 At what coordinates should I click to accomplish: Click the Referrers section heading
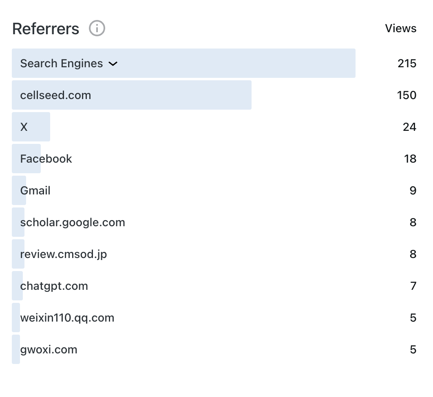point(46,29)
